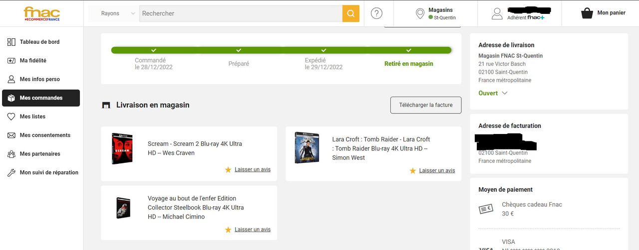Image resolution: width=639 pixels, height=250 pixels.
Task: Click Télécharger la facture button
Action: coord(426,105)
